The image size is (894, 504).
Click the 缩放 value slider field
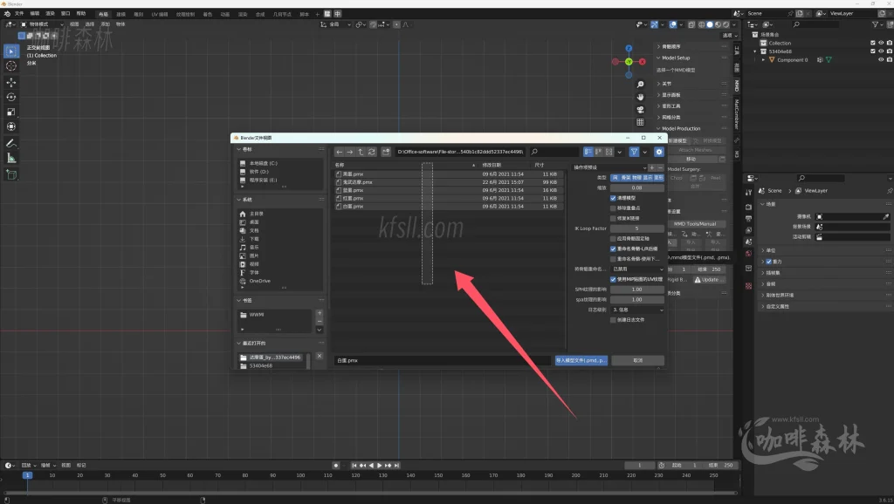pos(636,187)
